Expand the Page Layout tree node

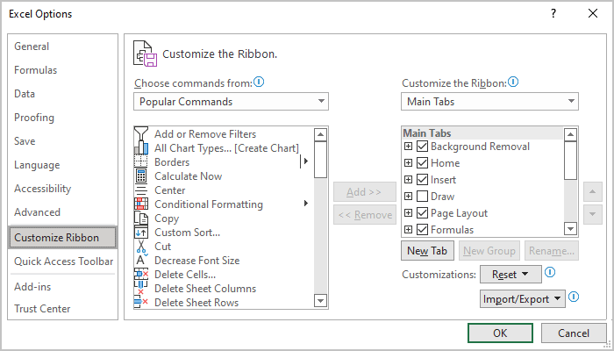(x=409, y=213)
